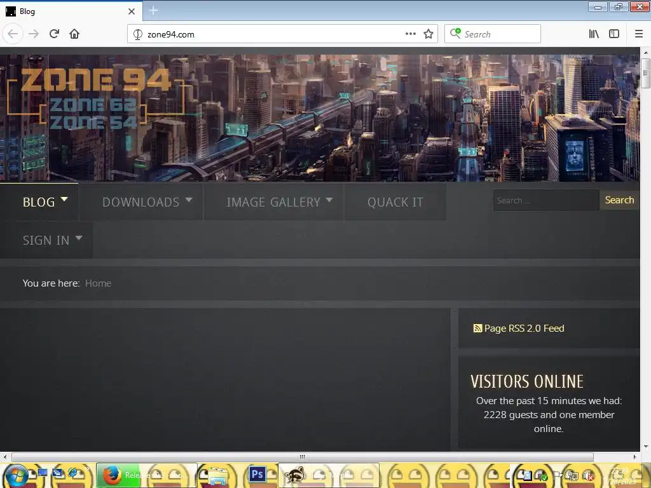Image resolution: width=651 pixels, height=488 pixels.
Task: Switch to Firefox taskbar button
Action: (x=147, y=475)
